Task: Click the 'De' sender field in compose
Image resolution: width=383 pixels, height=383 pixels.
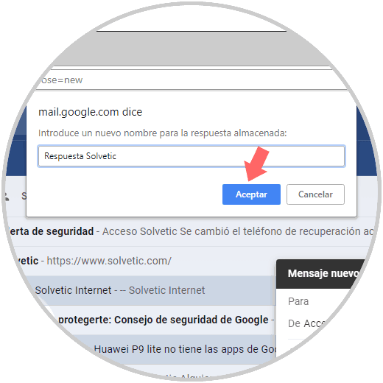Action: coord(307,323)
